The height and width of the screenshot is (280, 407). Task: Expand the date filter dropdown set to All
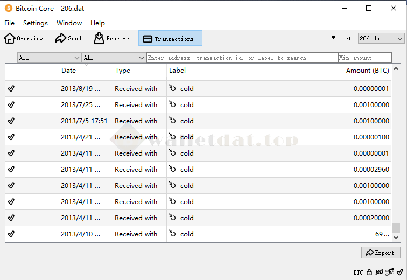click(49, 58)
